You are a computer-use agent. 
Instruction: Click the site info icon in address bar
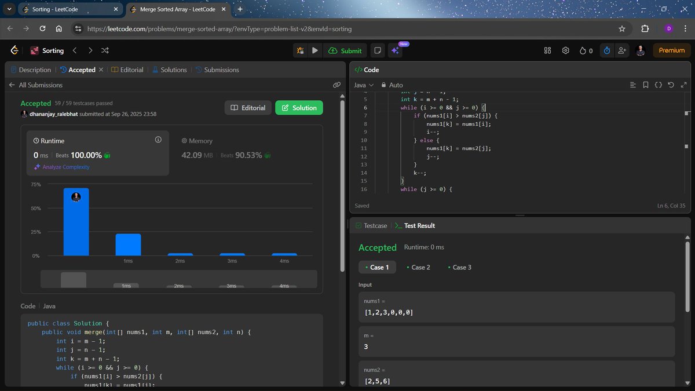(78, 28)
